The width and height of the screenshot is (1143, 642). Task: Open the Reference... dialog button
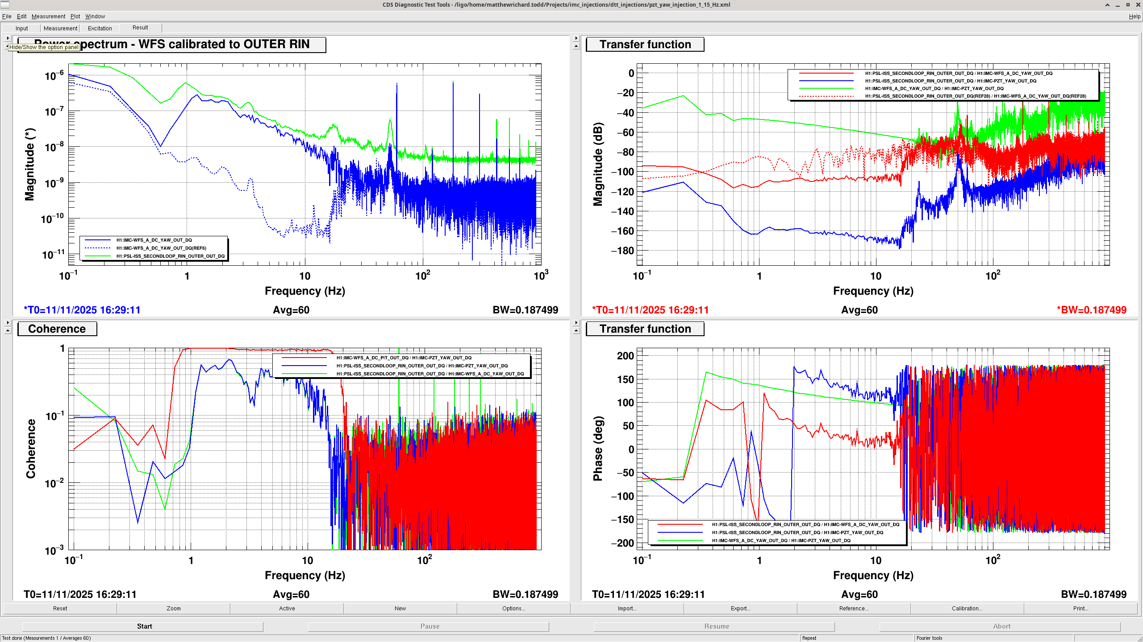coord(854,608)
